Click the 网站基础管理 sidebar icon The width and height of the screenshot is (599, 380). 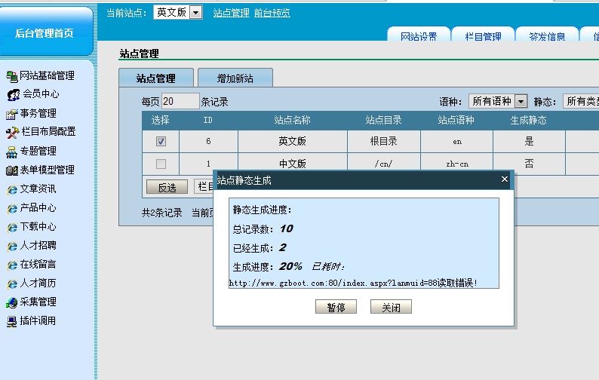tap(11, 75)
